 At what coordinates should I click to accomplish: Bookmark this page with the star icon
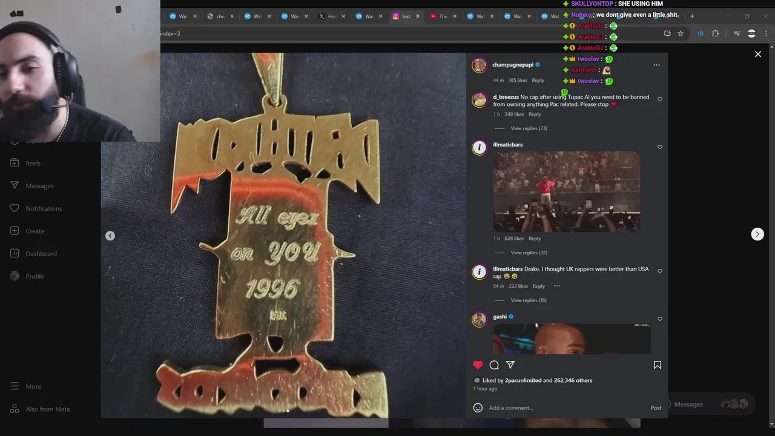(681, 34)
